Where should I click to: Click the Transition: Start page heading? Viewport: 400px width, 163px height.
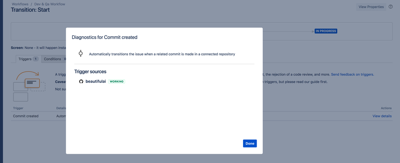pyautogui.click(x=30, y=10)
